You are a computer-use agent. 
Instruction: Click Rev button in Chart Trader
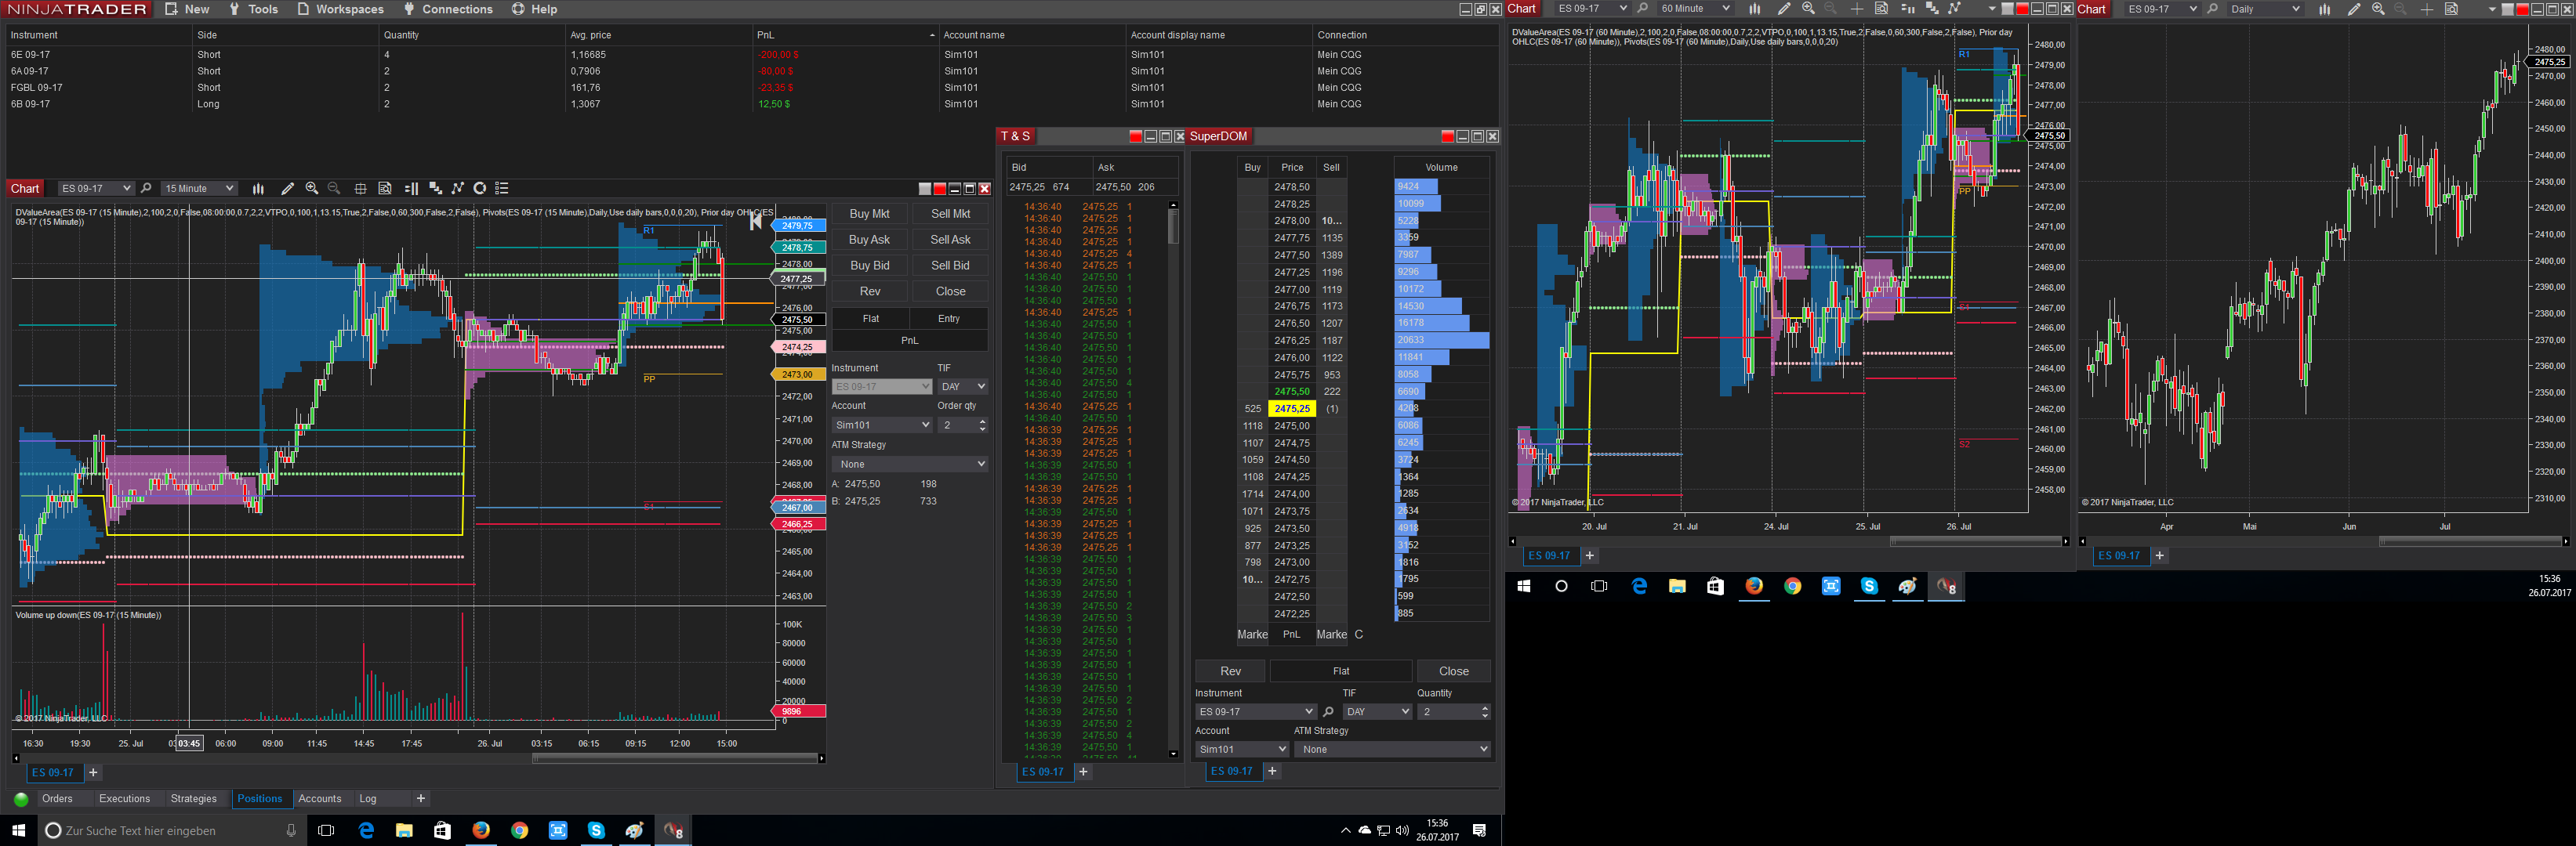click(x=869, y=291)
